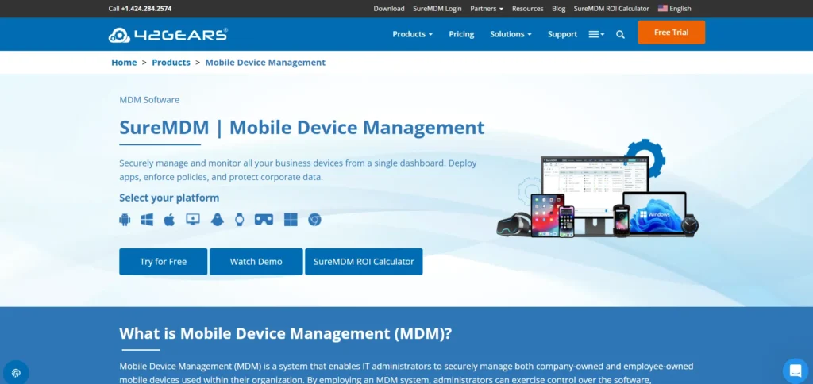Select the Android platform icon
The height and width of the screenshot is (384, 813).
125,220
